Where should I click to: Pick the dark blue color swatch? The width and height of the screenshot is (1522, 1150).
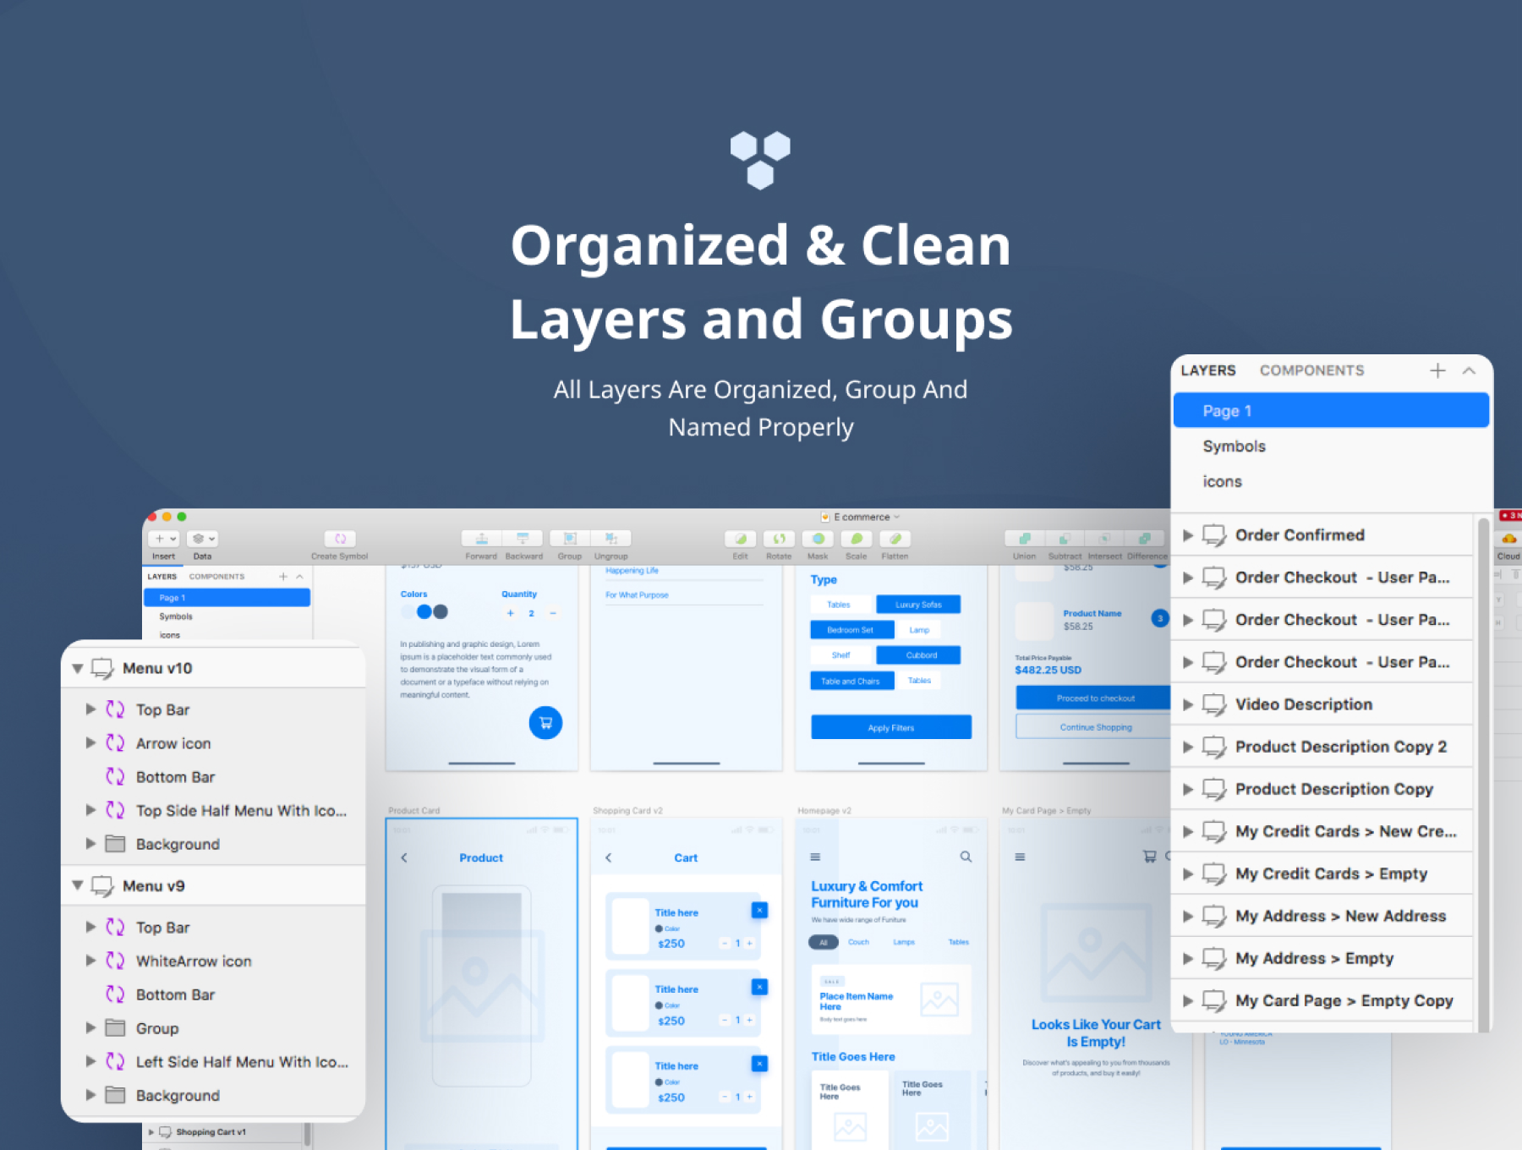[x=441, y=612]
